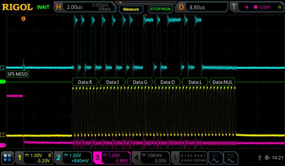Select the decoded Data:I packet

(x=113, y=82)
